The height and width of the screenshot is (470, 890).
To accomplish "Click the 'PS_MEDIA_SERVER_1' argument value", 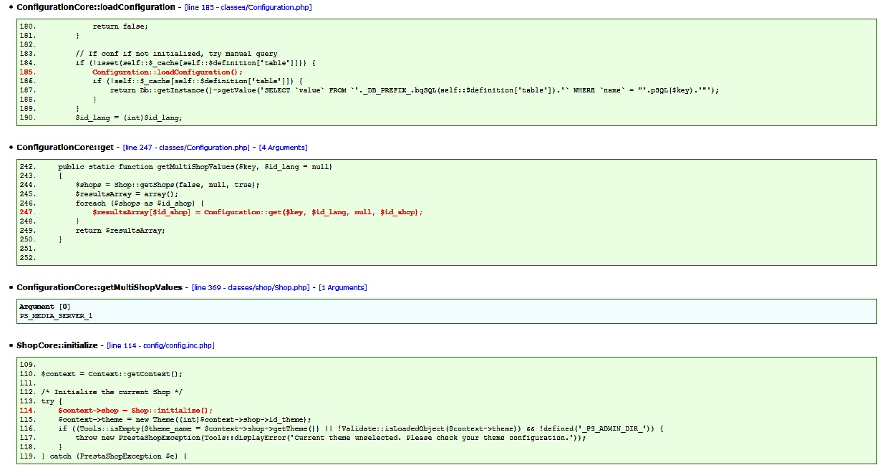I will click(56, 316).
